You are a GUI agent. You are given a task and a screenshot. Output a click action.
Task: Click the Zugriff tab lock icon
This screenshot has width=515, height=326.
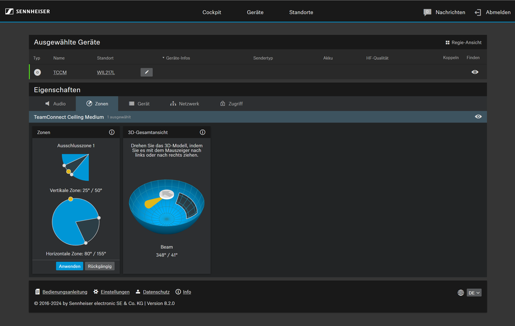coord(223,104)
